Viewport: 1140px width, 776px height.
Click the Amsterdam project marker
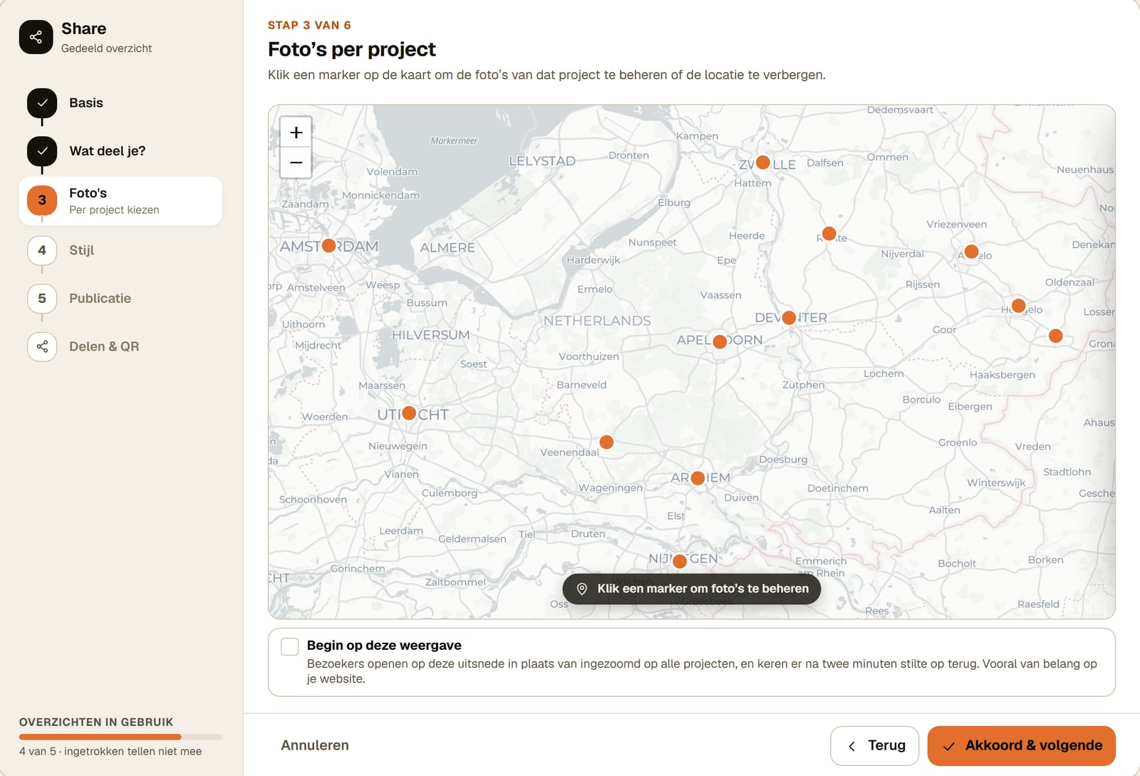click(328, 246)
